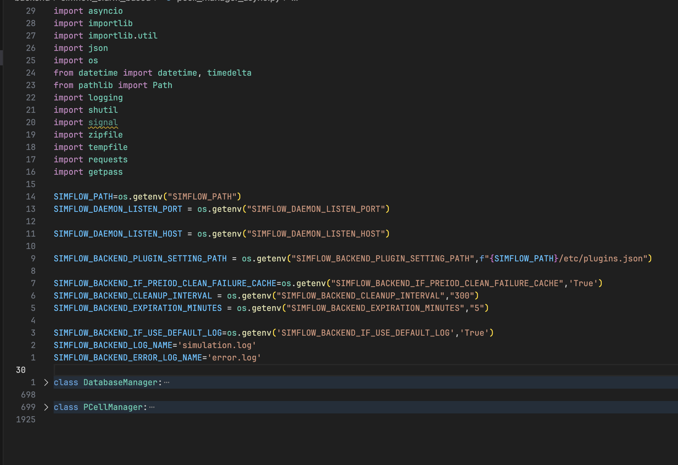The width and height of the screenshot is (678, 465).
Task: Place cursor on empty current line 30
Action: [x=206, y=370]
